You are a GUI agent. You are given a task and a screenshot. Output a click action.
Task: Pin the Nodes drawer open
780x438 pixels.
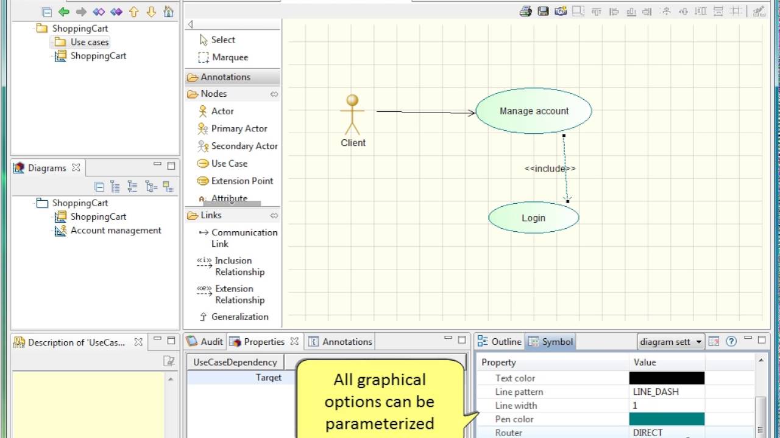[274, 94]
